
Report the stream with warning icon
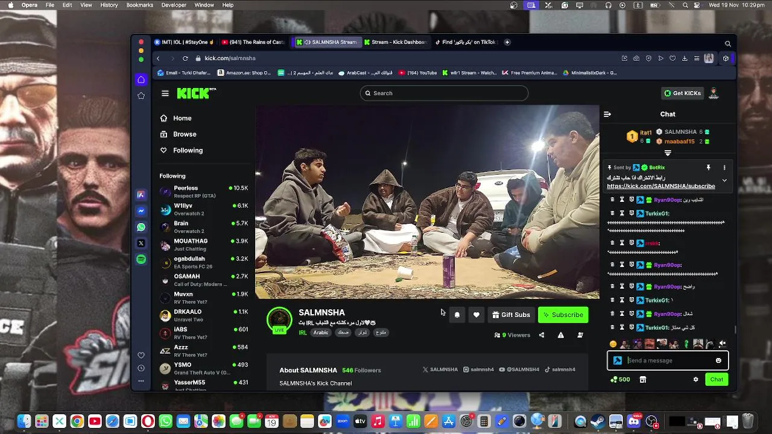[x=561, y=335]
